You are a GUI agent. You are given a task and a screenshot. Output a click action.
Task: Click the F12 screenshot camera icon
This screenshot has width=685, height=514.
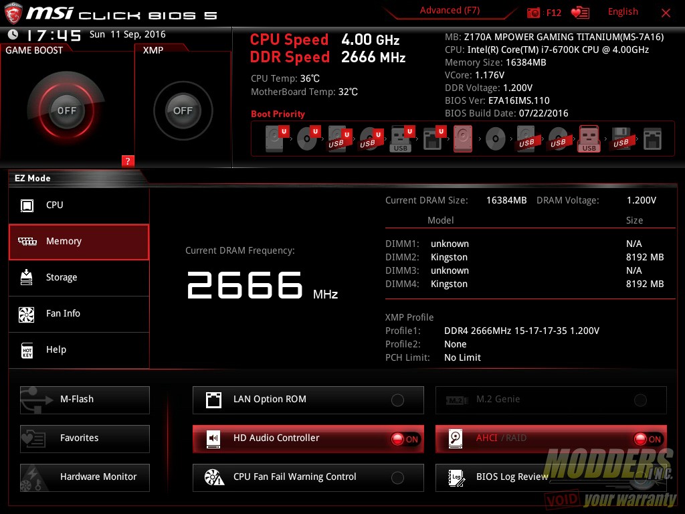point(533,13)
